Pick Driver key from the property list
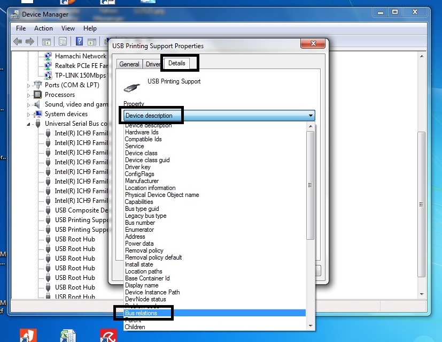Screen dimensions: 442x342 click(x=215, y=167)
